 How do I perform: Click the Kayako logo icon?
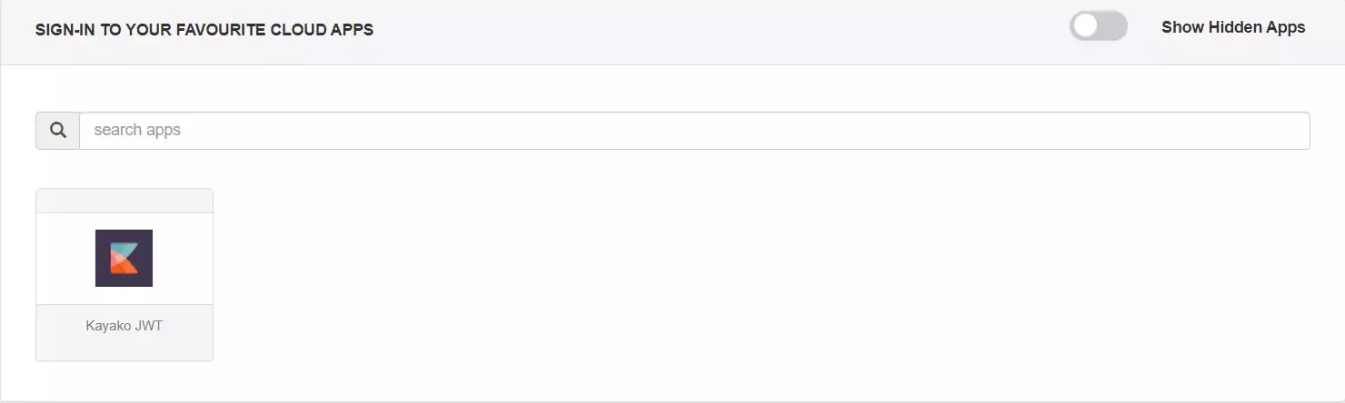click(124, 258)
